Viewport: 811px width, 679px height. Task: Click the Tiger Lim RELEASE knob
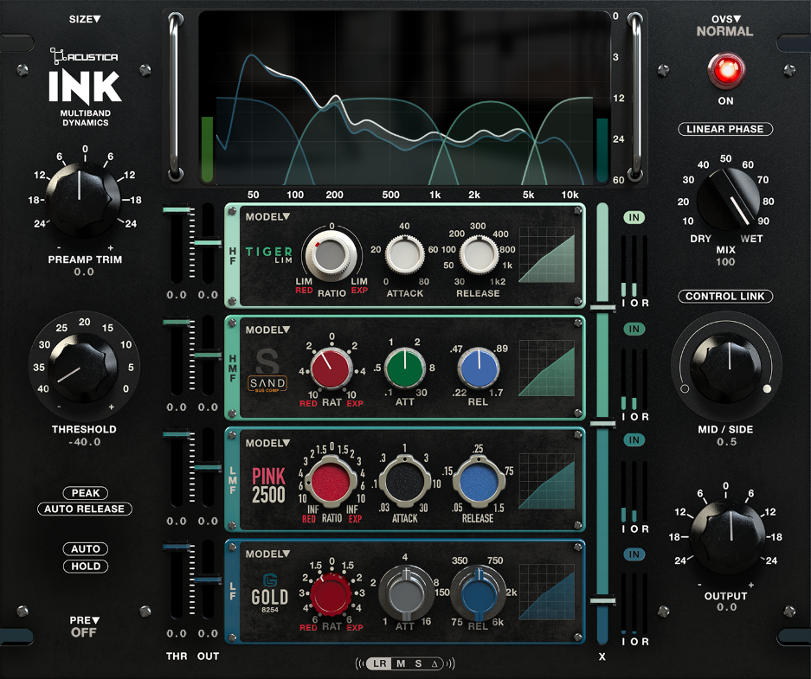[479, 255]
